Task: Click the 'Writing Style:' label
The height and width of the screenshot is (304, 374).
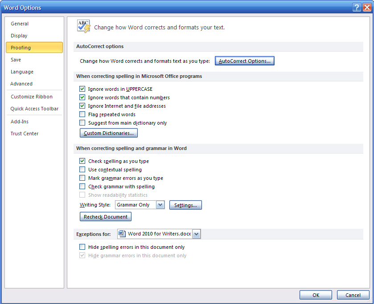Action: [x=95, y=205]
